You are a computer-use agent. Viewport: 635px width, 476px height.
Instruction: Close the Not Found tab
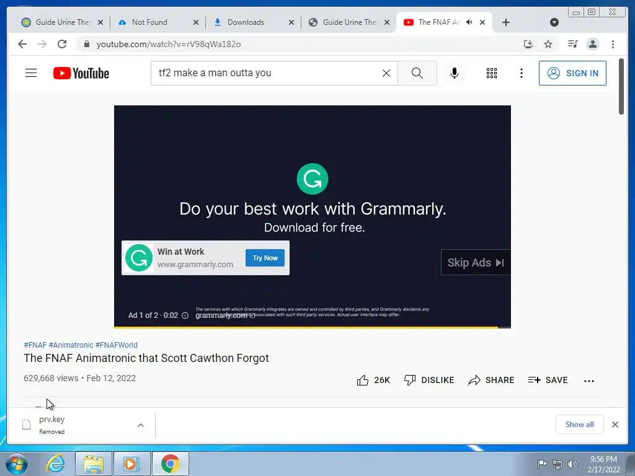click(196, 22)
